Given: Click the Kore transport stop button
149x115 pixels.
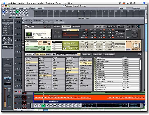Looking at the screenshot, I should tap(100, 27).
